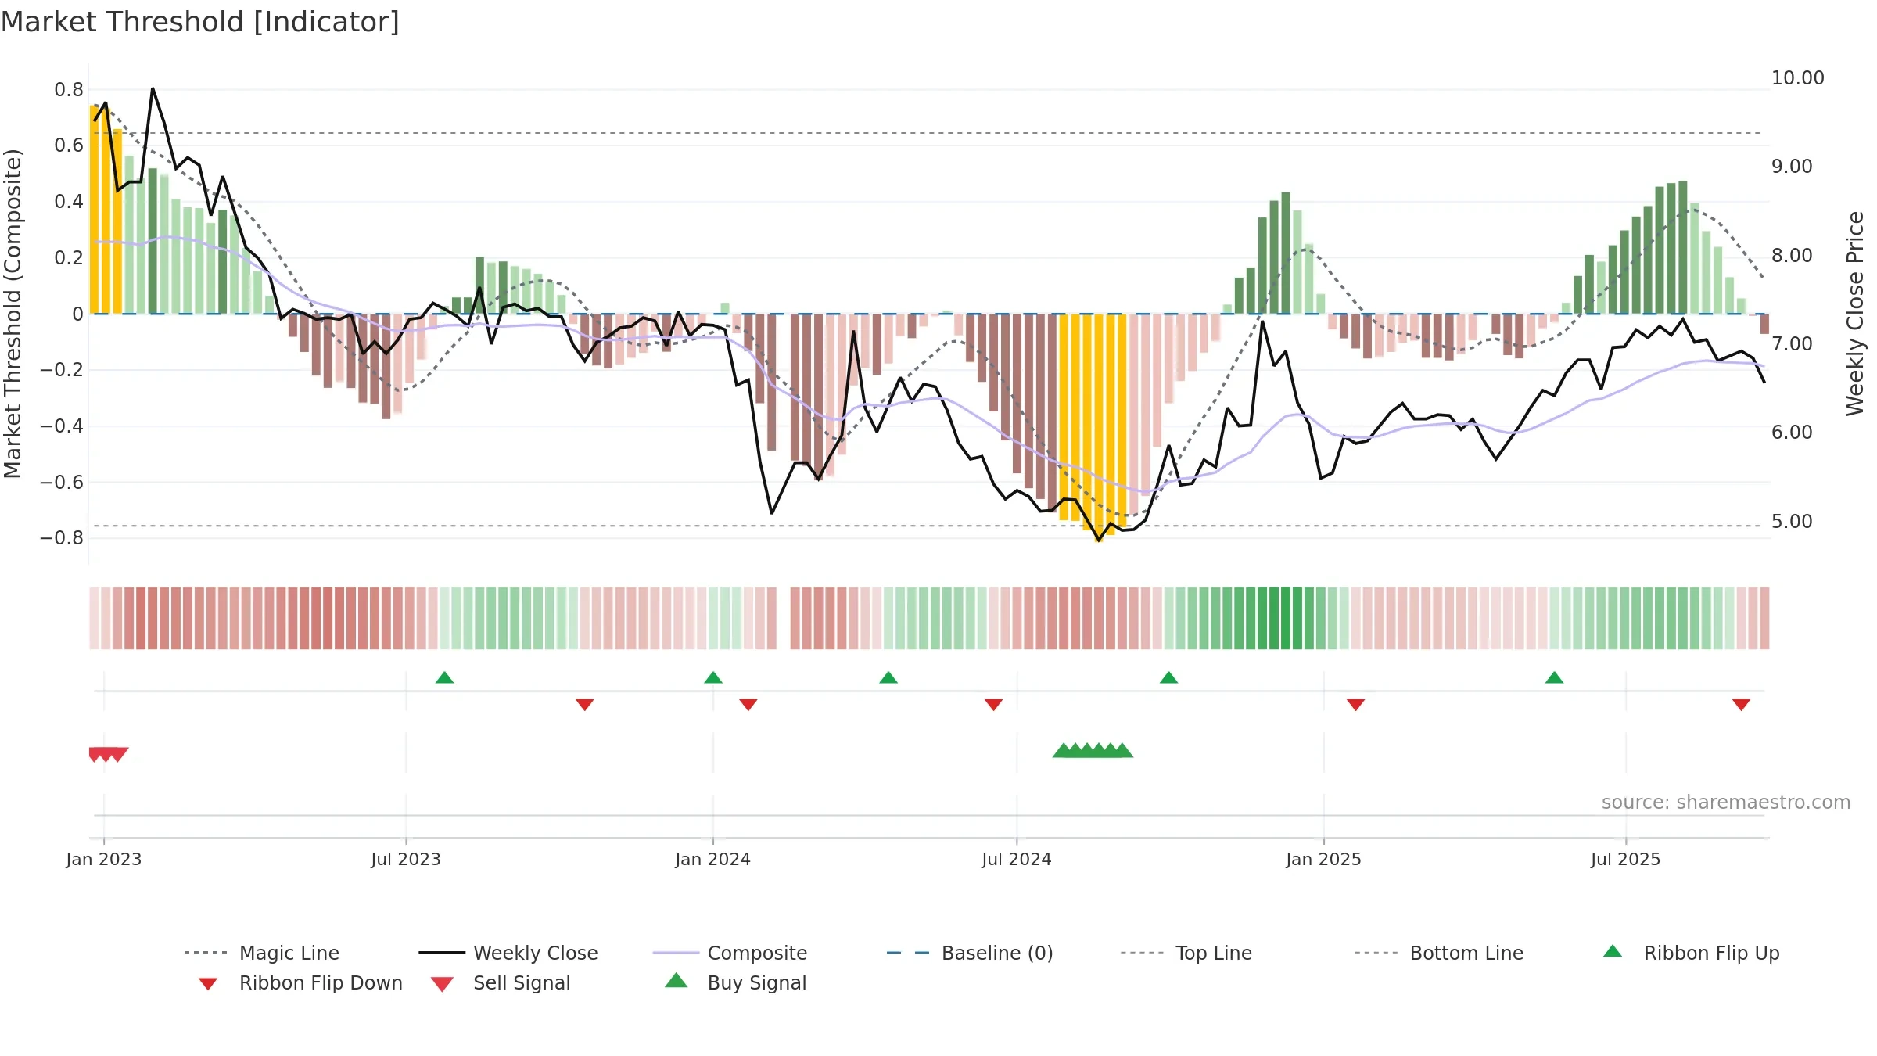Click the Jan 2025 x-axis label

coord(1324,859)
